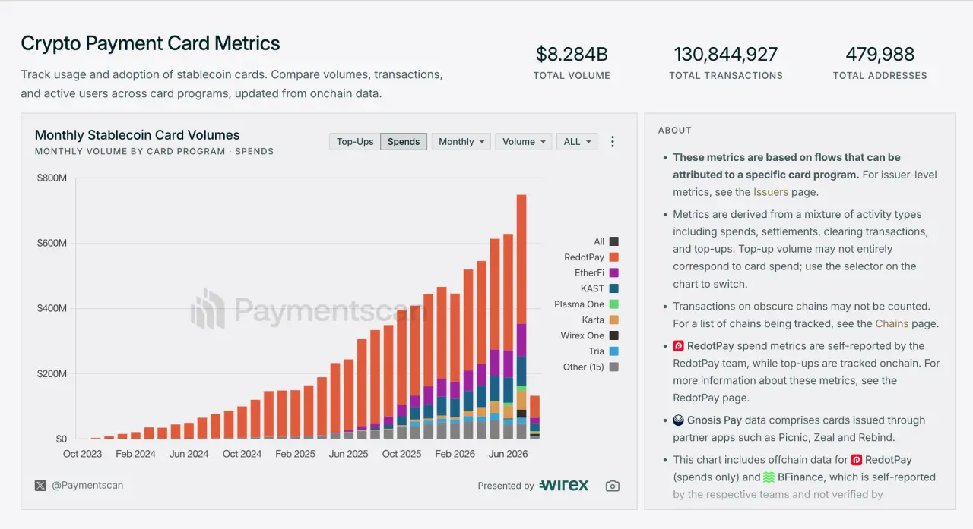973x529 pixels.
Task: Click the $800M y-axis label
Action: pyautogui.click(x=52, y=178)
